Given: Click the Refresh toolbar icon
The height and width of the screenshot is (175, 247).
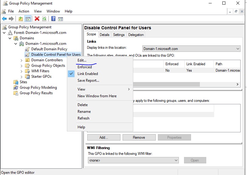Looking at the screenshot, I should pos(44,19).
